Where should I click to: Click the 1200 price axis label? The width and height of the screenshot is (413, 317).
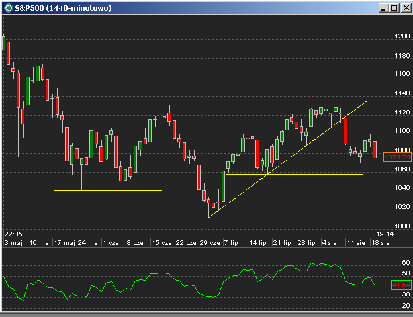click(402, 36)
